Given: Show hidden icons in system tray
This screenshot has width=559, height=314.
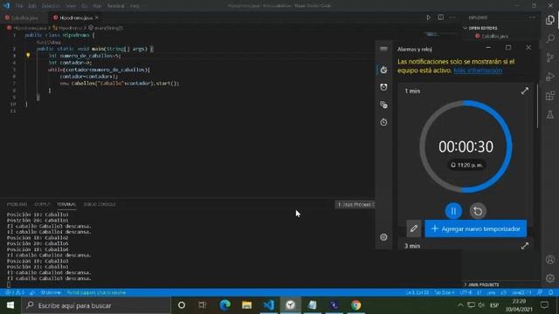Looking at the screenshot, I should click(x=460, y=305).
